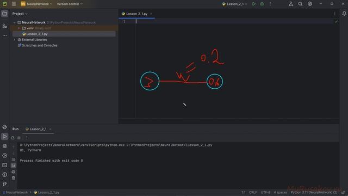
Task: Open the main hamburger menu
Action: pos(14,4)
